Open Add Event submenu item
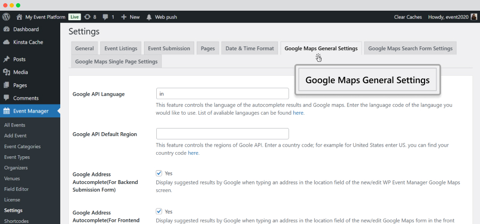 (15, 135)
